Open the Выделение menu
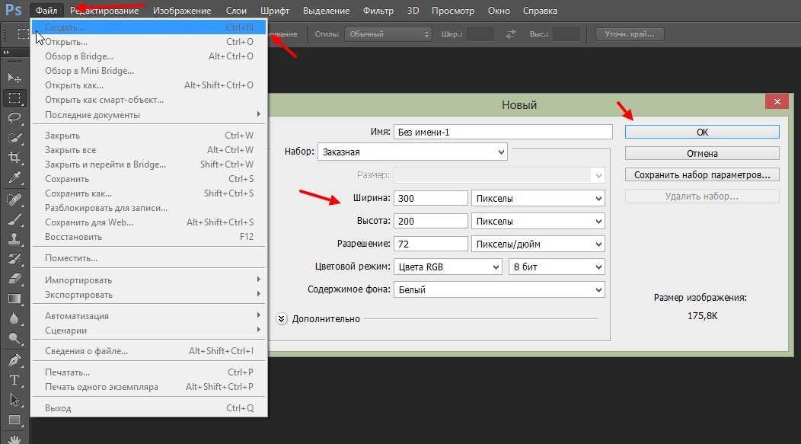 tap(326, 10)
